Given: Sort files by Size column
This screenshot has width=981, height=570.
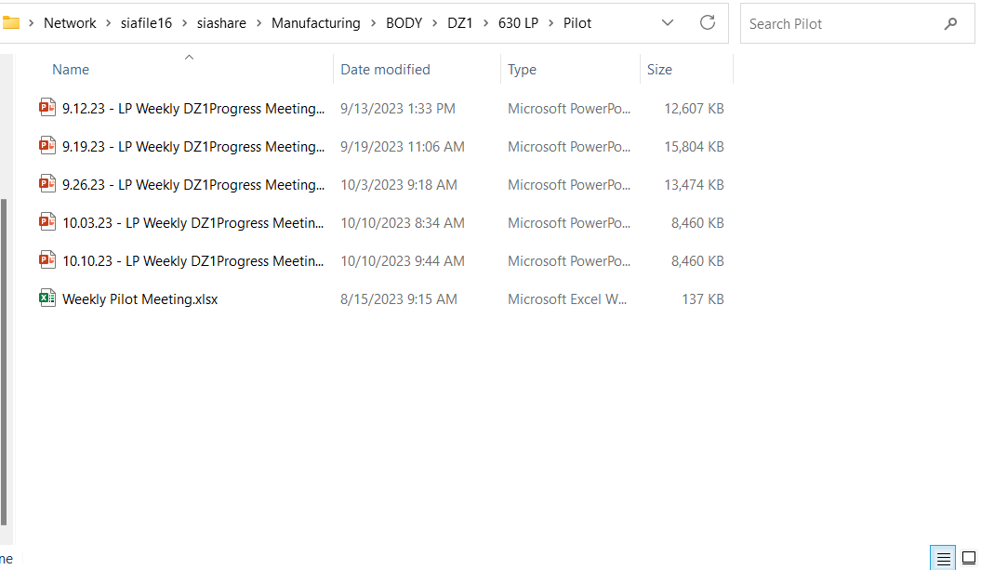Looking at the screenshot, I should point(659,70).
